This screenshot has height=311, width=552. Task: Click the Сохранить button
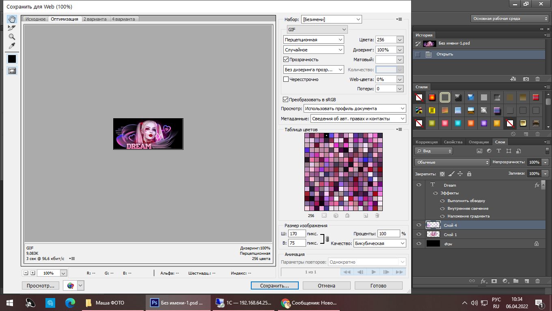274,285
